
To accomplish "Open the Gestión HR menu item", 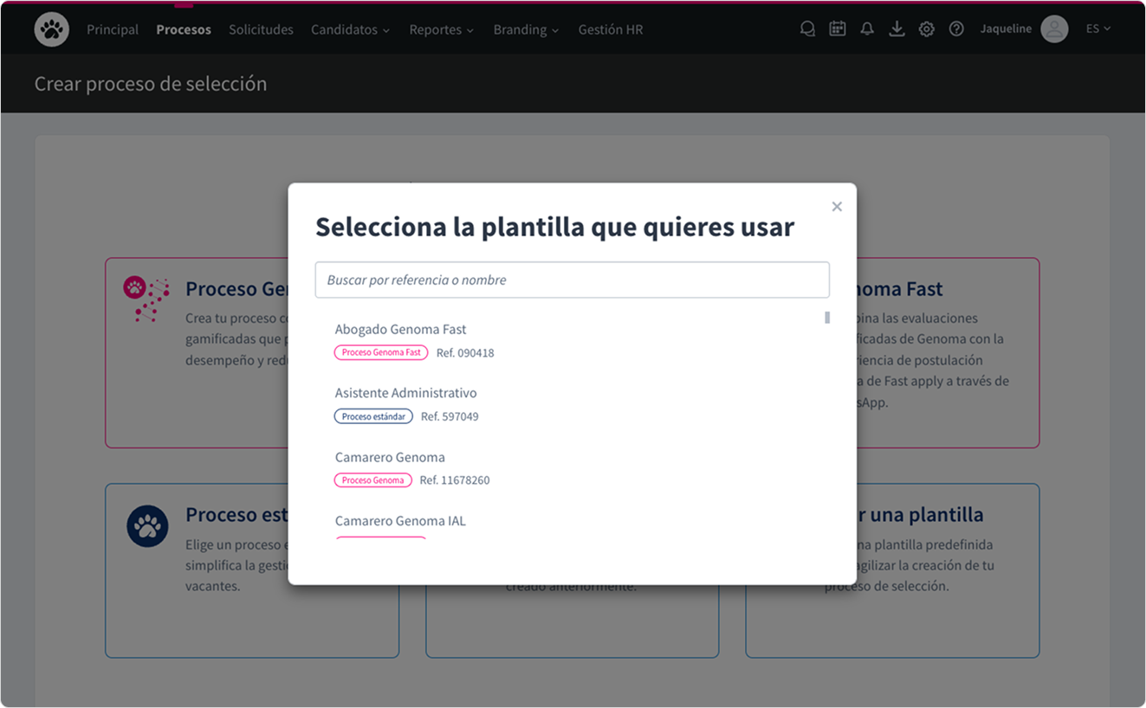I will pyautogui.click(x=611, y=29).
